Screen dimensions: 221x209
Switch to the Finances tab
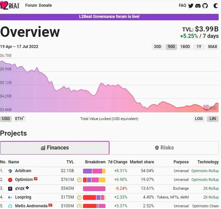pos(55,148)
